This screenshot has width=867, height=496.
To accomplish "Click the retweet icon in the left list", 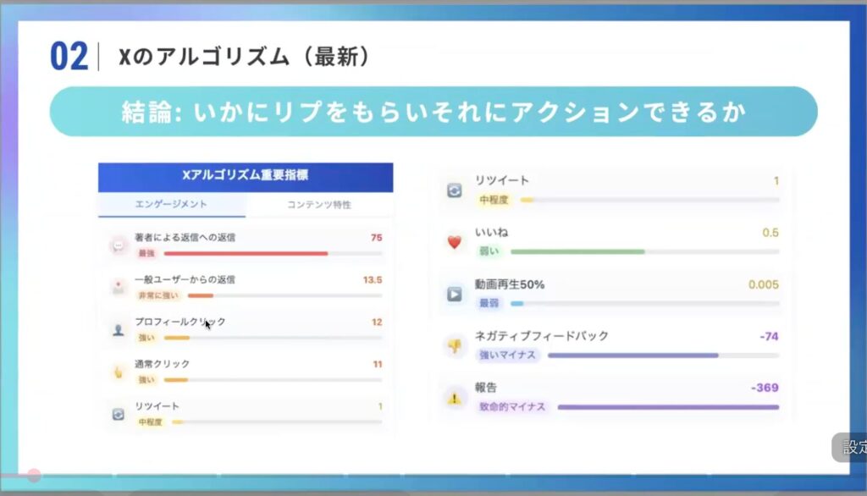I will (118, 414).
